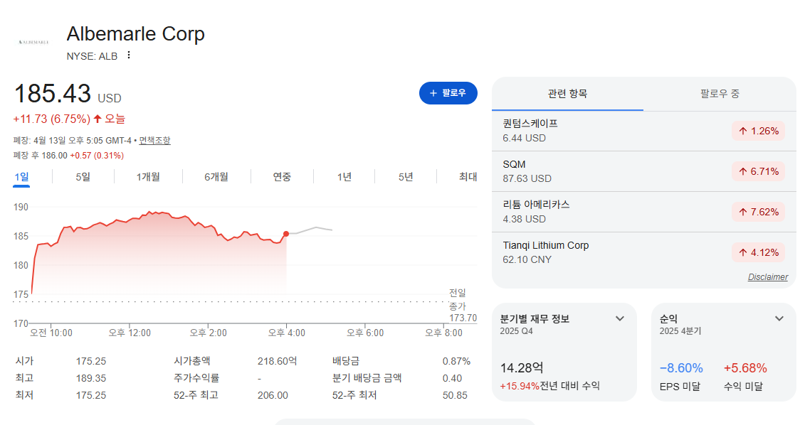Click the 리튬 아메리카스 7.62% badge

758,212
